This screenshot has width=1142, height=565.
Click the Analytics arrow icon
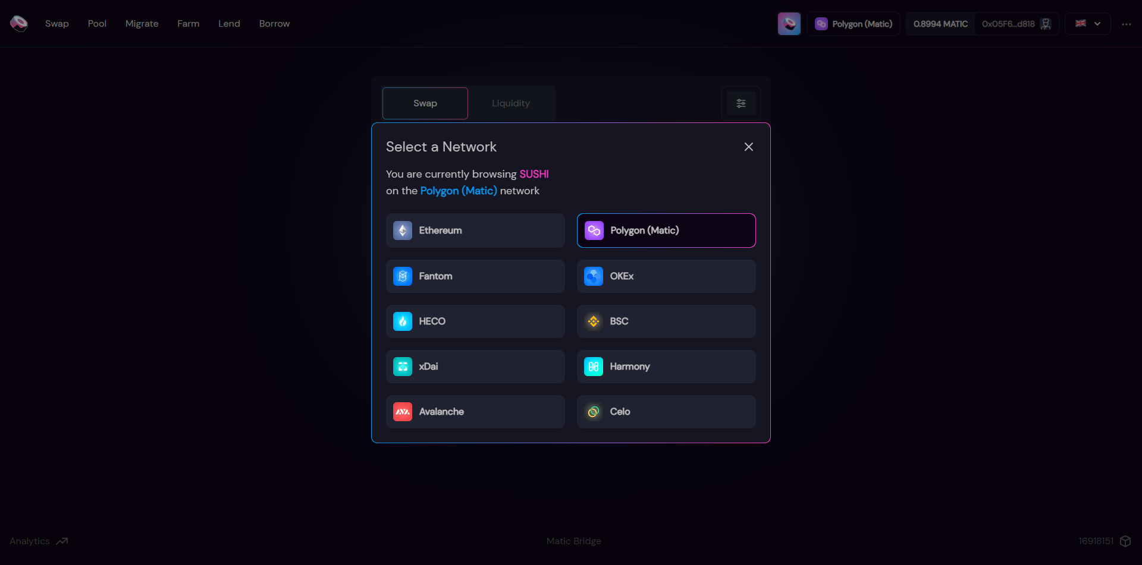click(x=62, y=541)
